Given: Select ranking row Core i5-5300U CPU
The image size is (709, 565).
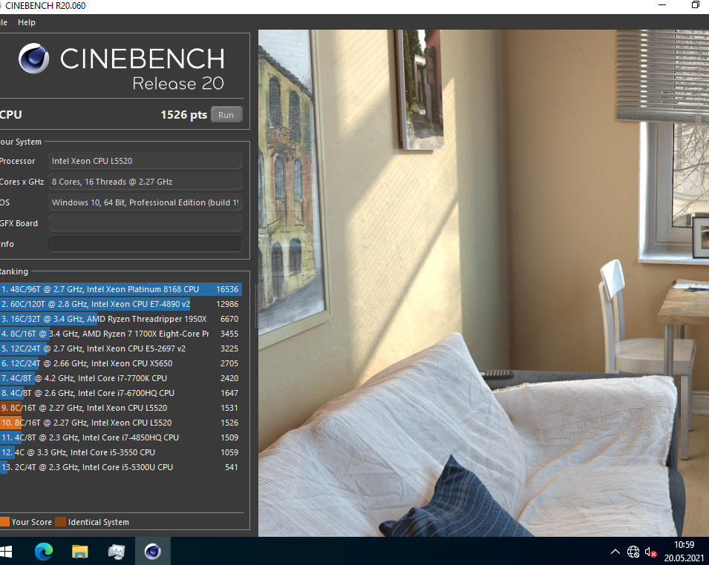Looking at the screenshot, I should click(x=121, y=467).
